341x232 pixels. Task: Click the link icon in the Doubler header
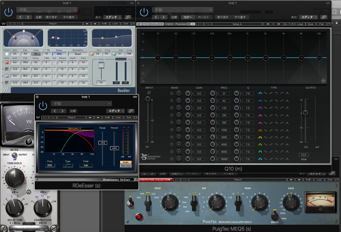[128, 17]
